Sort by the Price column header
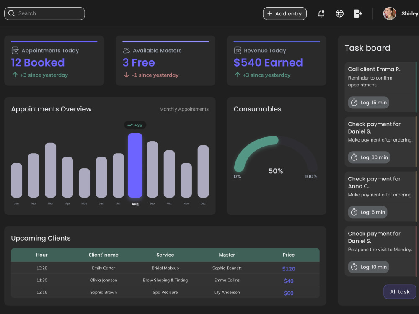Screen dimensions: 419x314 pos(289,255)
